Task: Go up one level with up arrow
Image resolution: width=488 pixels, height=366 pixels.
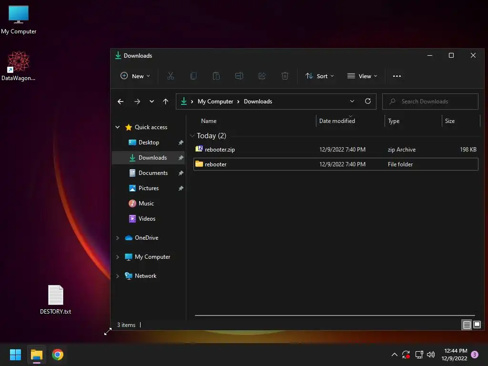Action: click(x=165, y=102)
